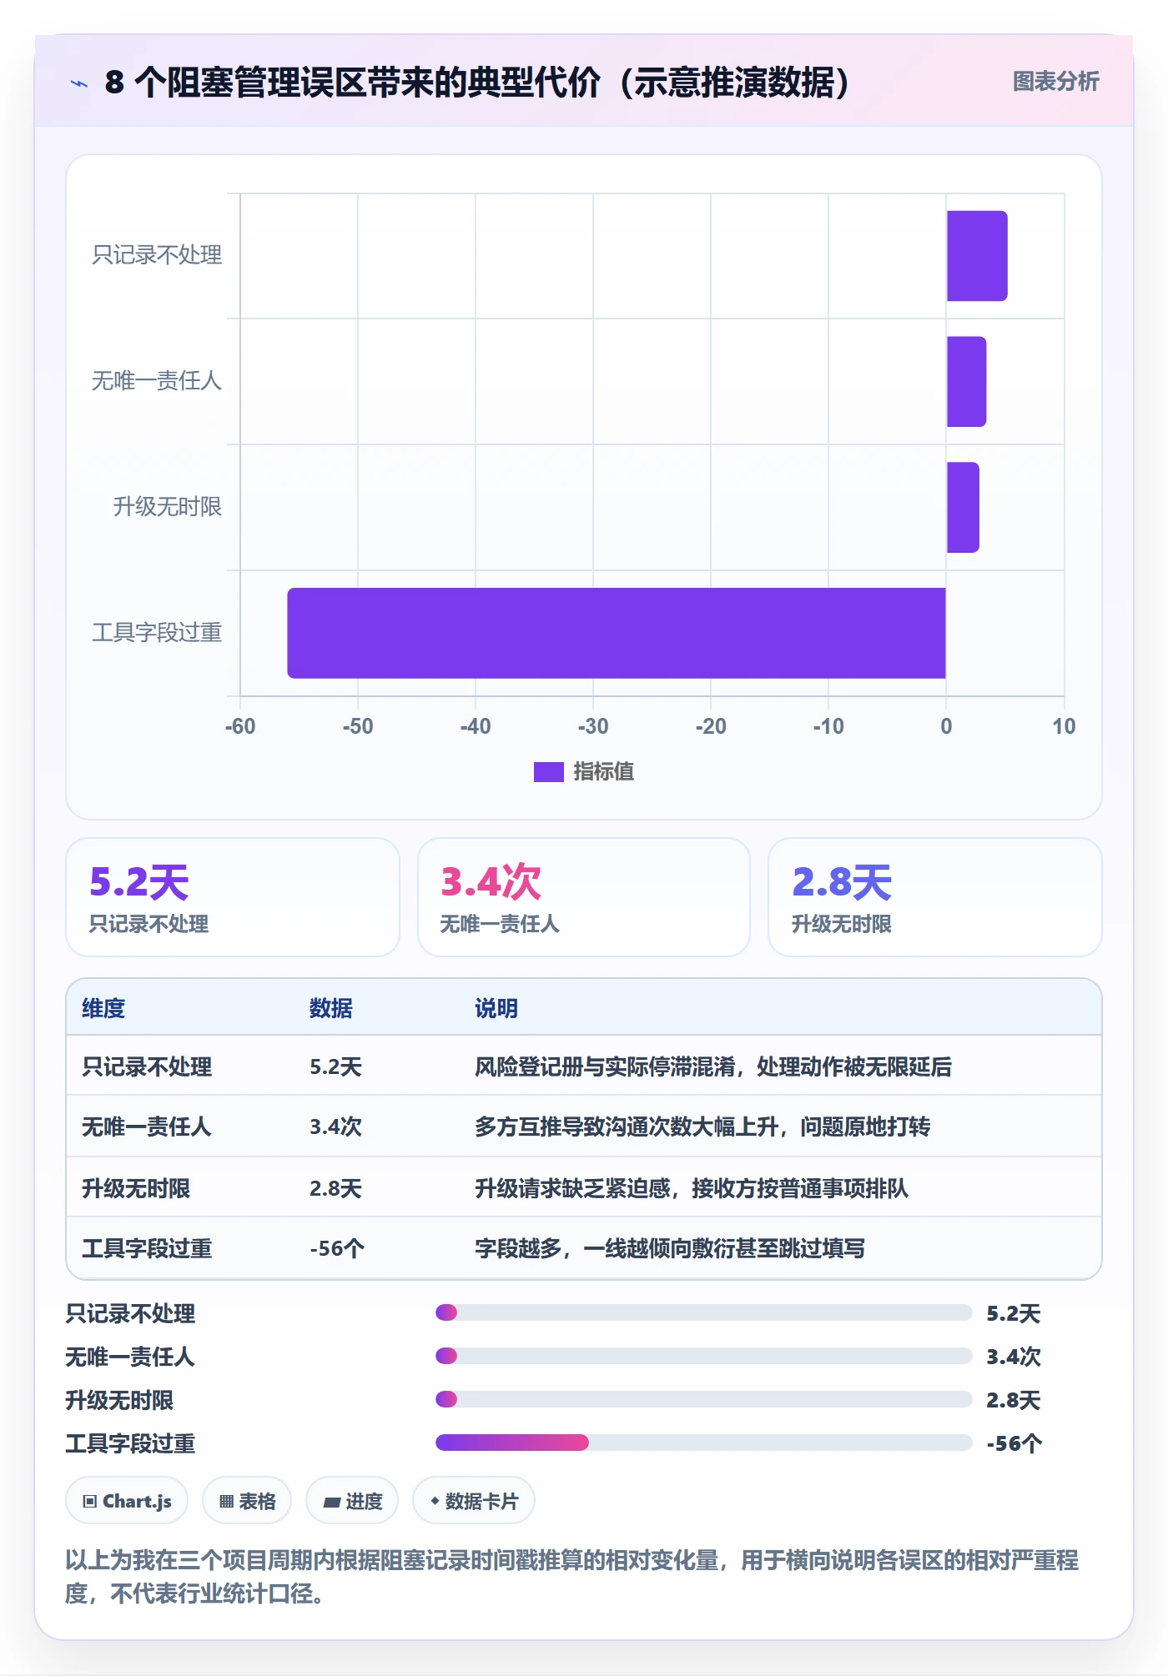The image size is (1168, 1676).
Task: Click the 工具字段过重 negative bar in chart
Action: click(x=617, y=633)
